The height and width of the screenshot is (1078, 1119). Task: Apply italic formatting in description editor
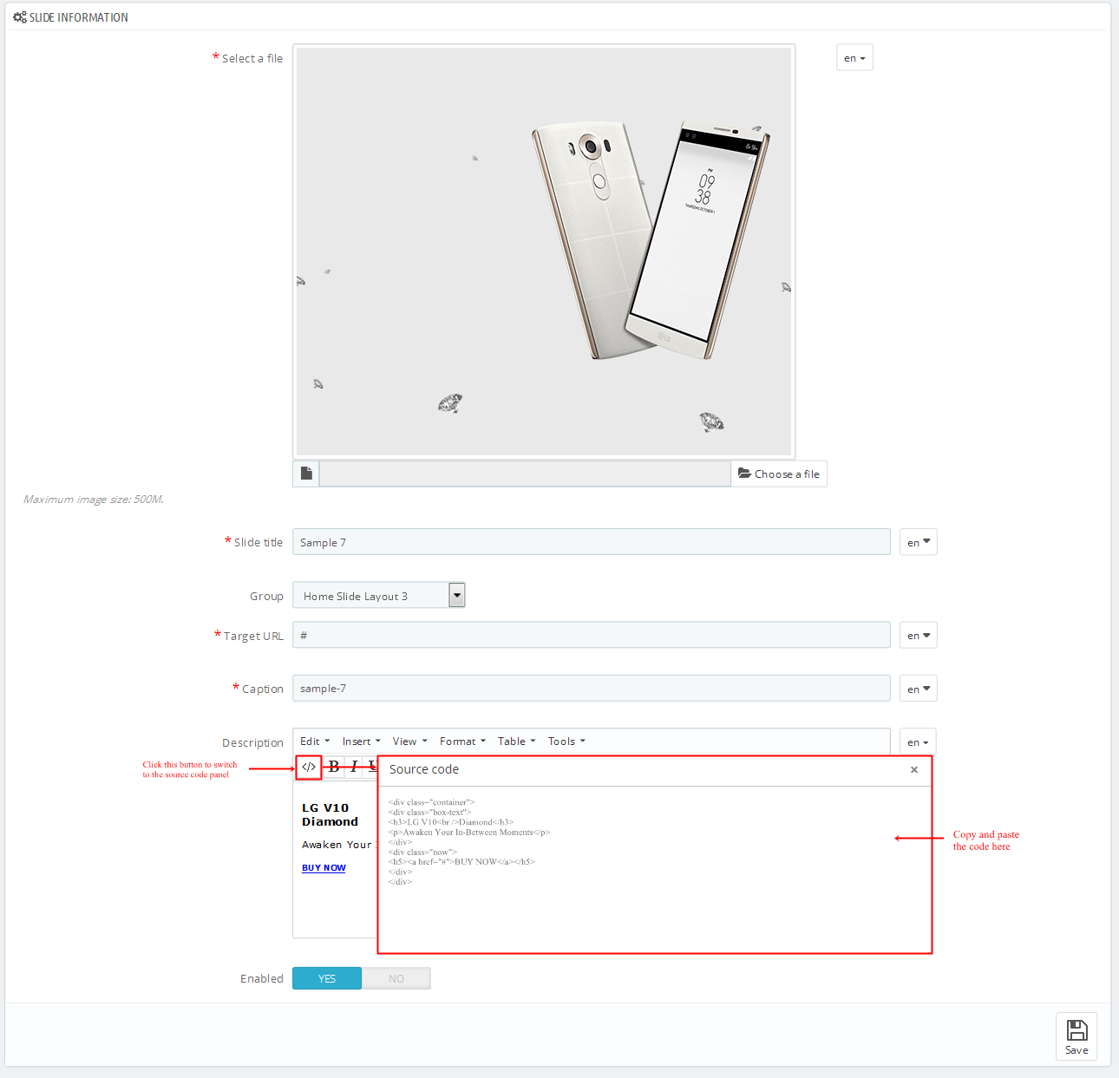coord(354,767)
